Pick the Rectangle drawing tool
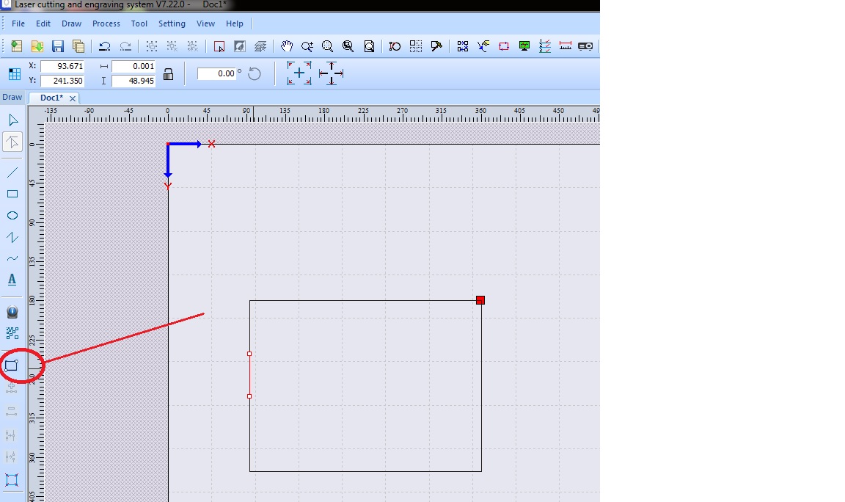This screenshot has width=845, height=502. (x=12, y=194)
